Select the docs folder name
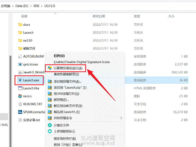 click(x=27, y=25)
